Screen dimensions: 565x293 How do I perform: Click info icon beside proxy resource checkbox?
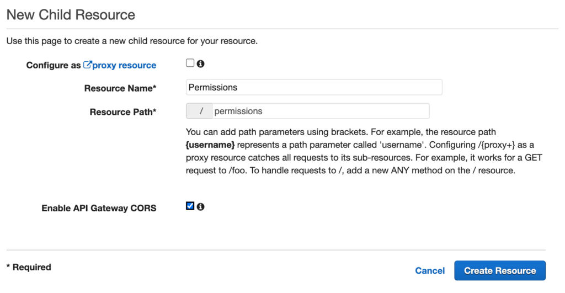[201, 64]
